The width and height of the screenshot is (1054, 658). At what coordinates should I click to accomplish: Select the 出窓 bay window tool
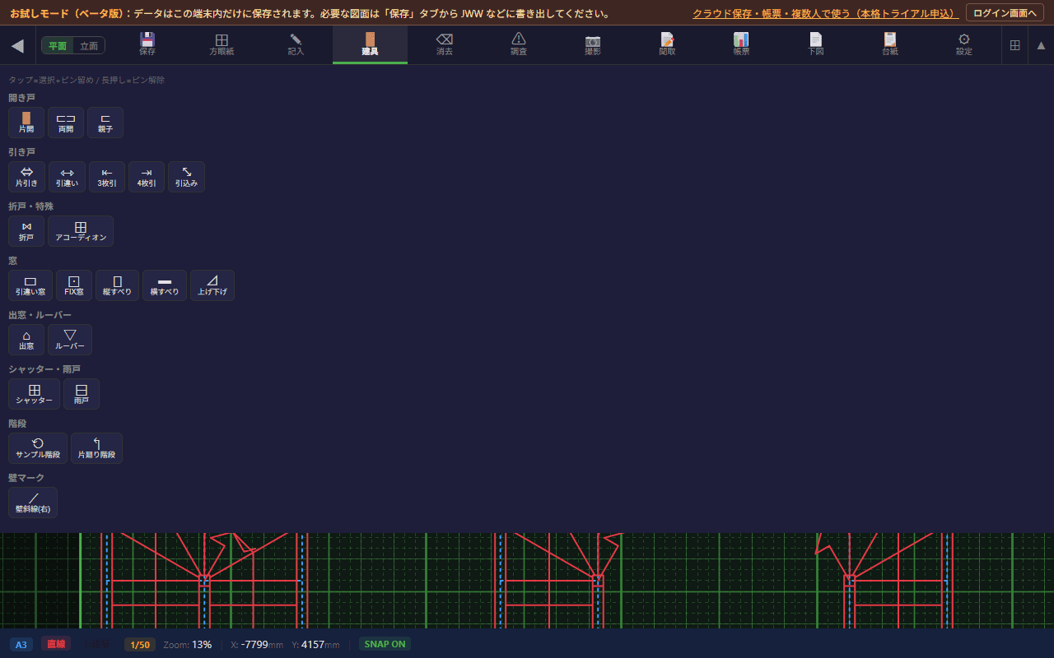tap(26, 340)
